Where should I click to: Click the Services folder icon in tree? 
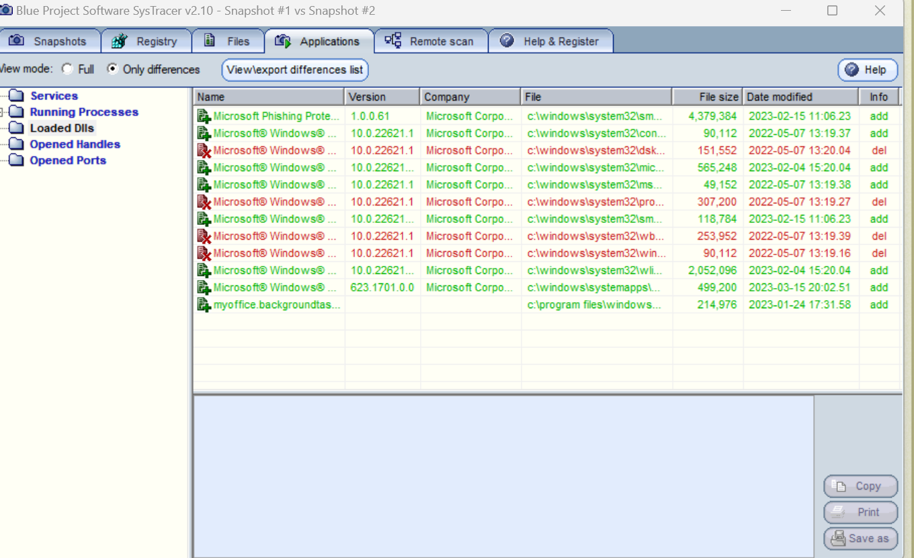(x=17, y=96)
